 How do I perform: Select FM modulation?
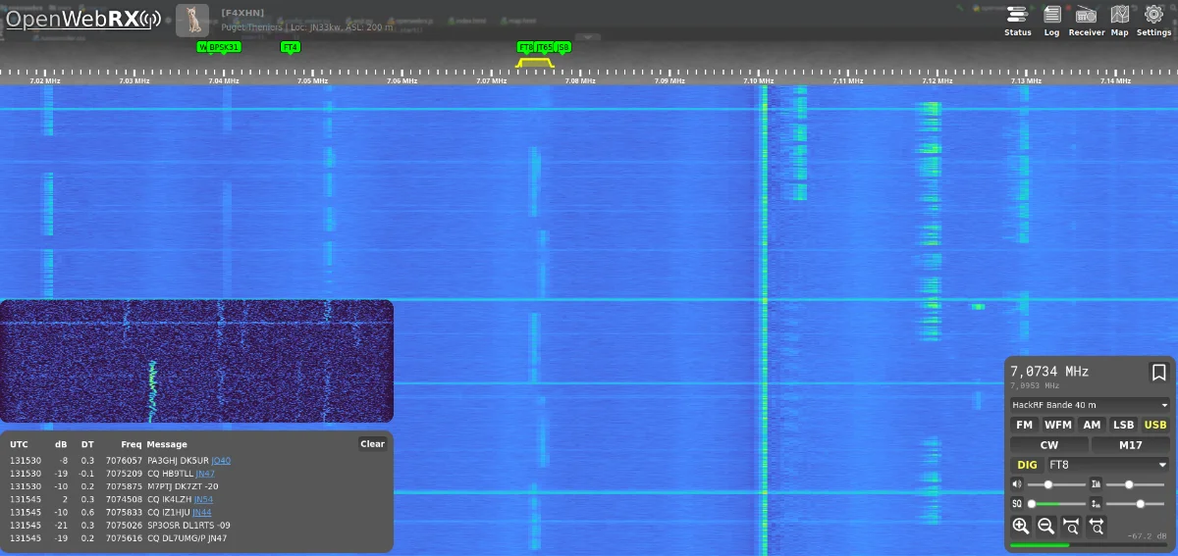pos(1024,425)
